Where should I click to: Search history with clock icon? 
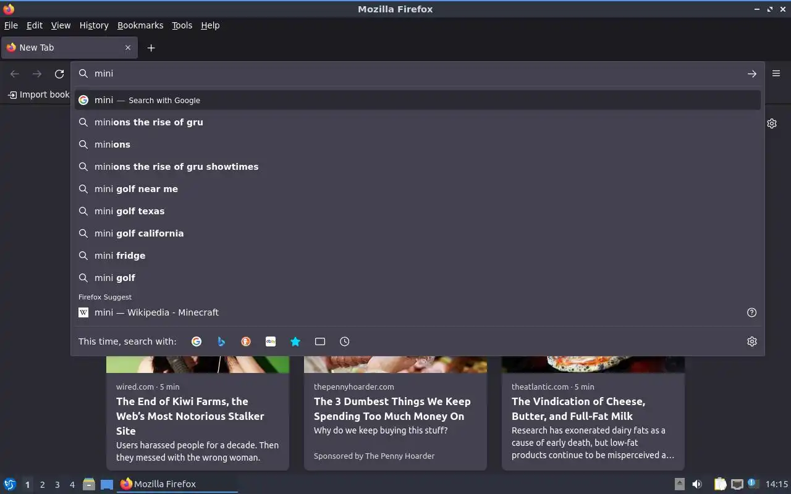(x=345, y=341)
